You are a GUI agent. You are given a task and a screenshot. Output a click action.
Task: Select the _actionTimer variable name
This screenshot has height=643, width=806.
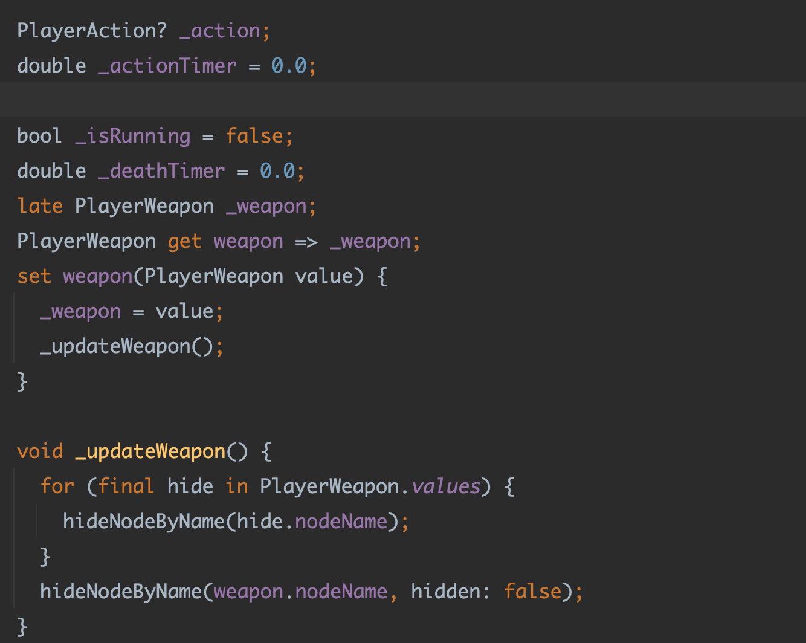[x=167, y=66]
